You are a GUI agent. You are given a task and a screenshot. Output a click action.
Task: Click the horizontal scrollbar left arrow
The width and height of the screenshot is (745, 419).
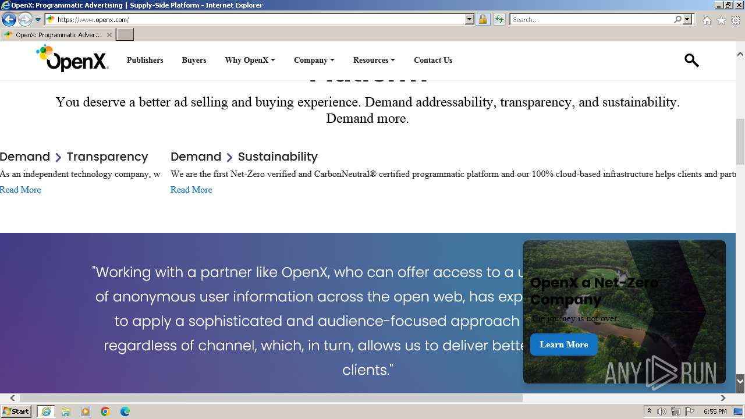coord(12,398)
